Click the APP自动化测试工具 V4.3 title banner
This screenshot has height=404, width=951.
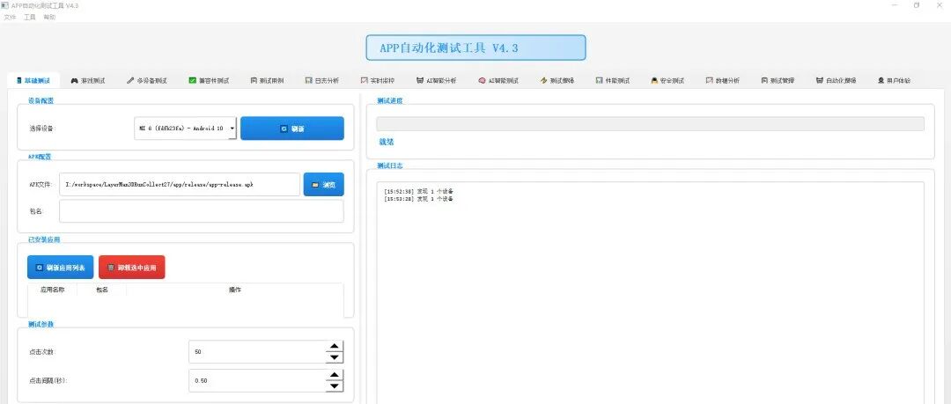[x=475, y=48]
